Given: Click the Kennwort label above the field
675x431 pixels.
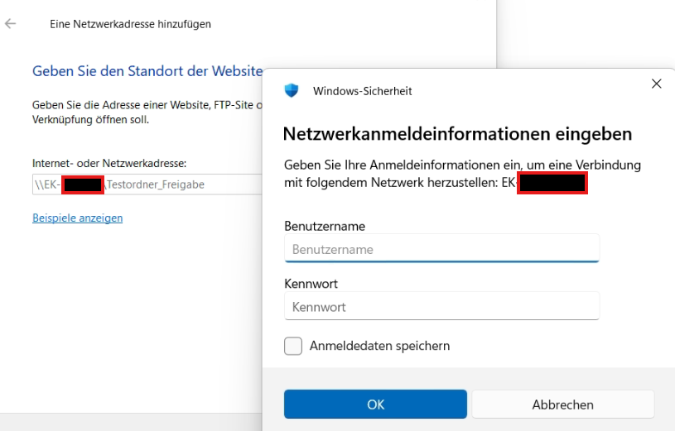Looking at the screenshot, I should [x=311, y=284].
